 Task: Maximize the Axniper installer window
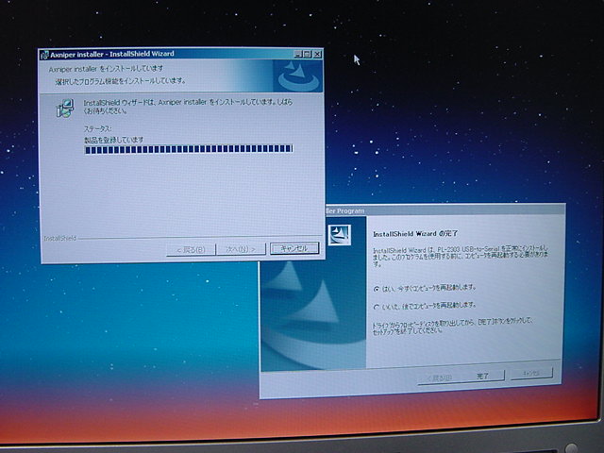307,55
